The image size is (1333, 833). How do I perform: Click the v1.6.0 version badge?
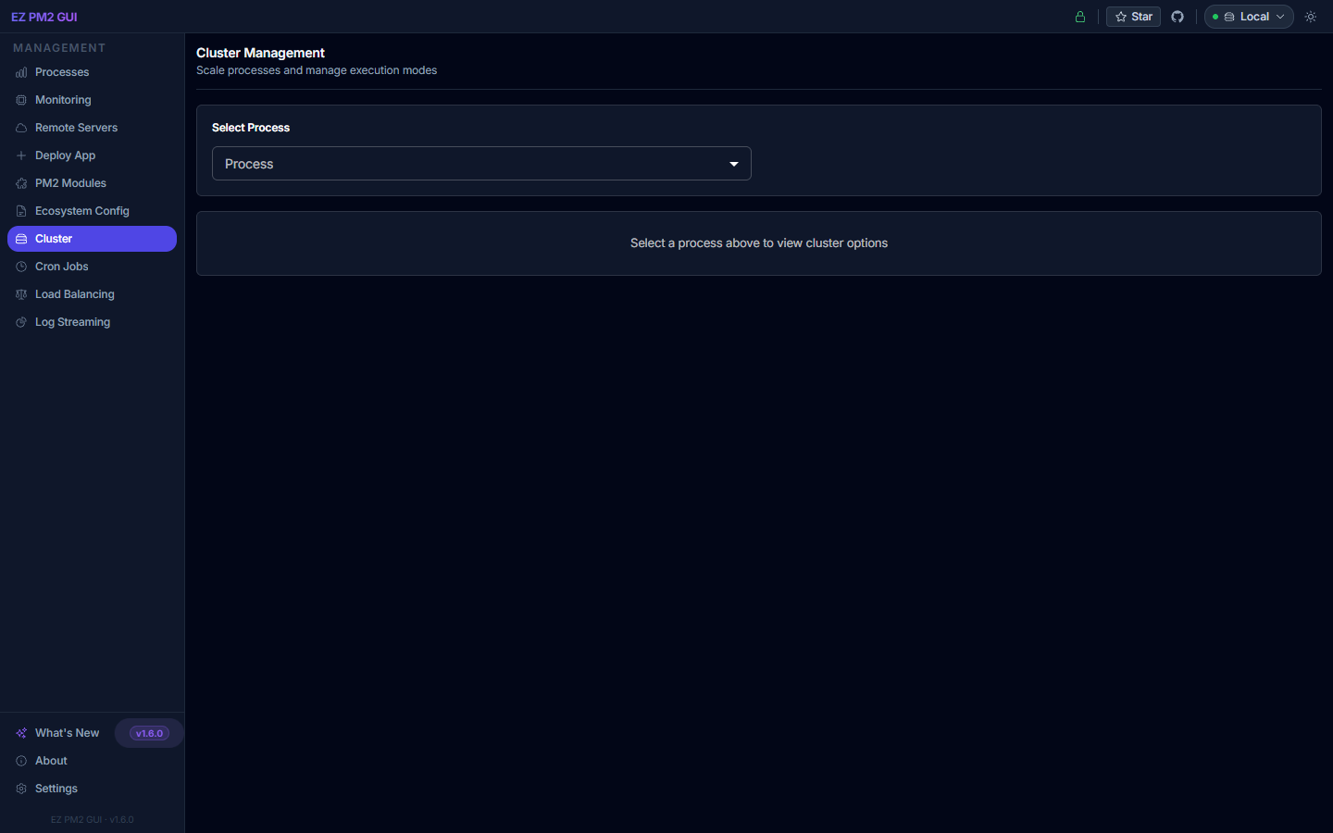[148, 732]
